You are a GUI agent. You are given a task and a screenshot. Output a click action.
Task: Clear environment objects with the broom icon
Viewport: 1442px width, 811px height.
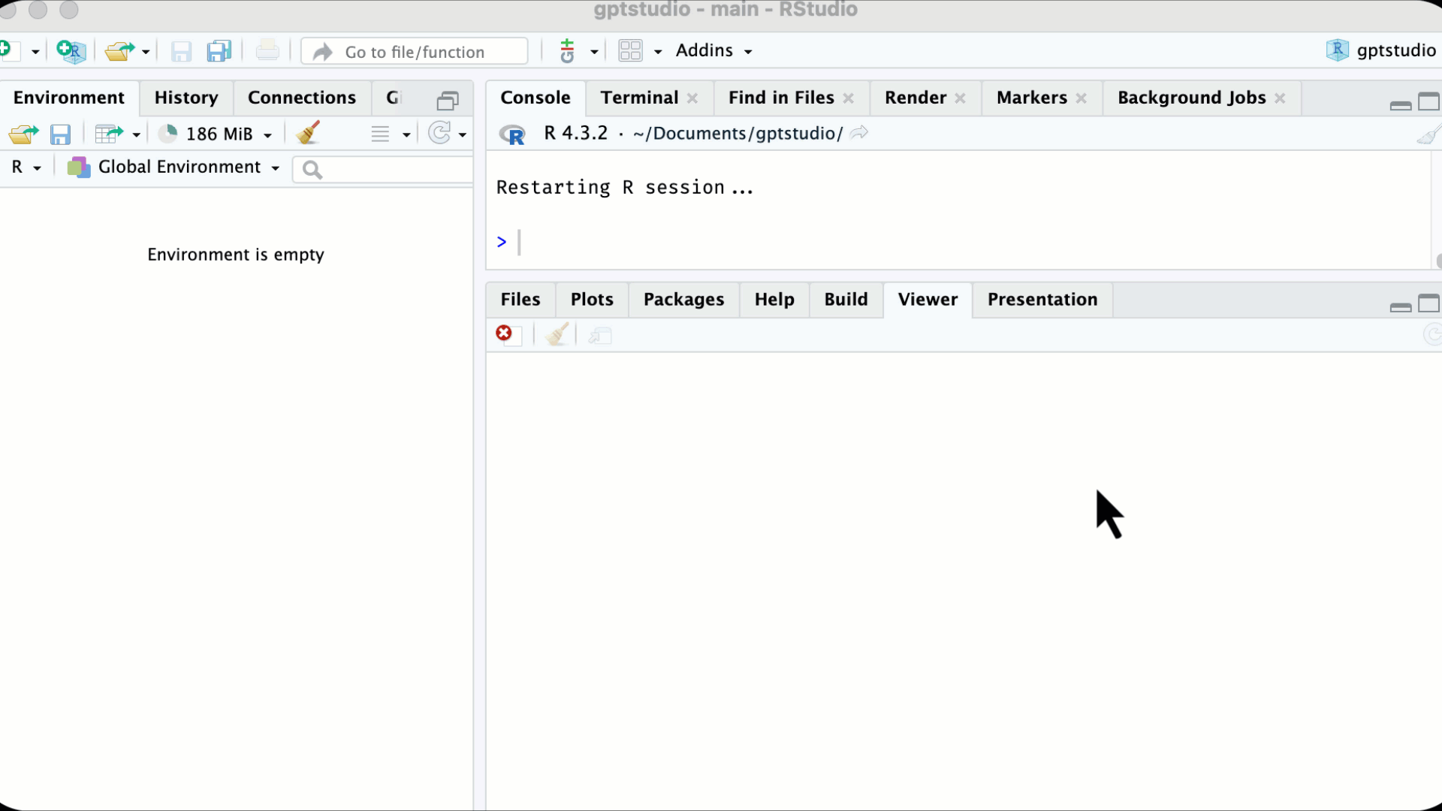[x=308, y=134]
